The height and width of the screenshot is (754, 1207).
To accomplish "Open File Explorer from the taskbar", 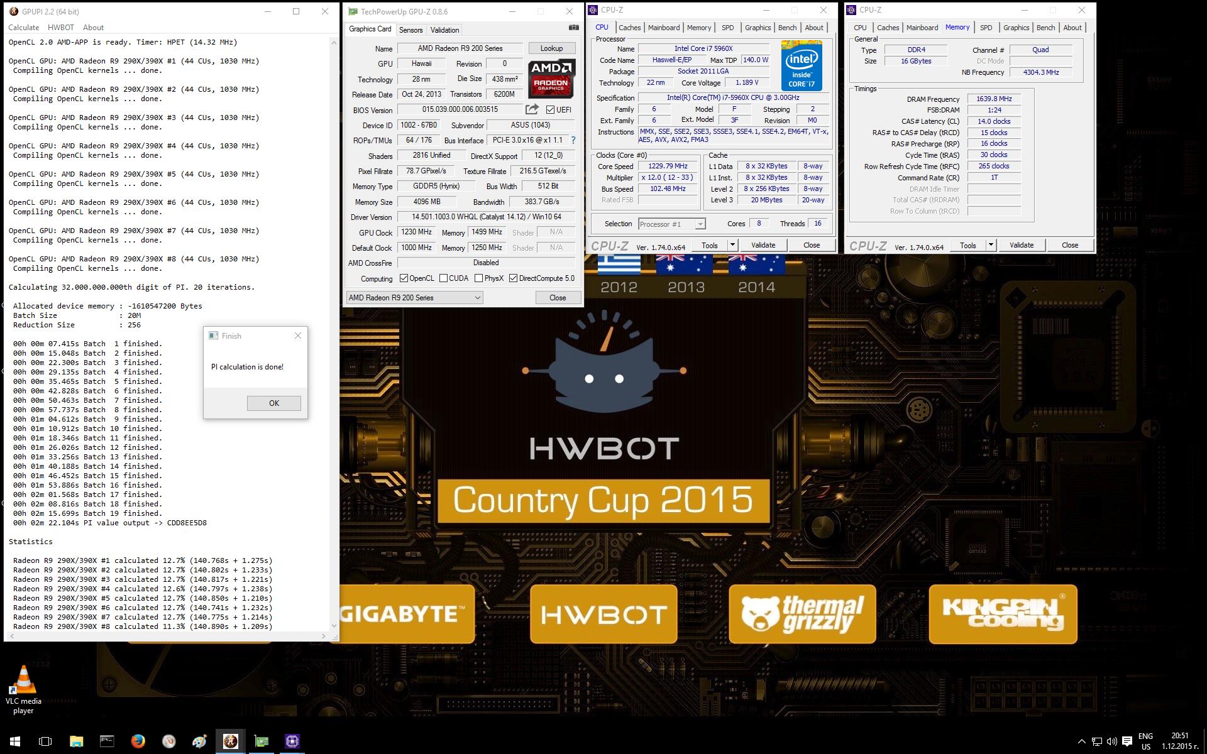I will (76, 741).
